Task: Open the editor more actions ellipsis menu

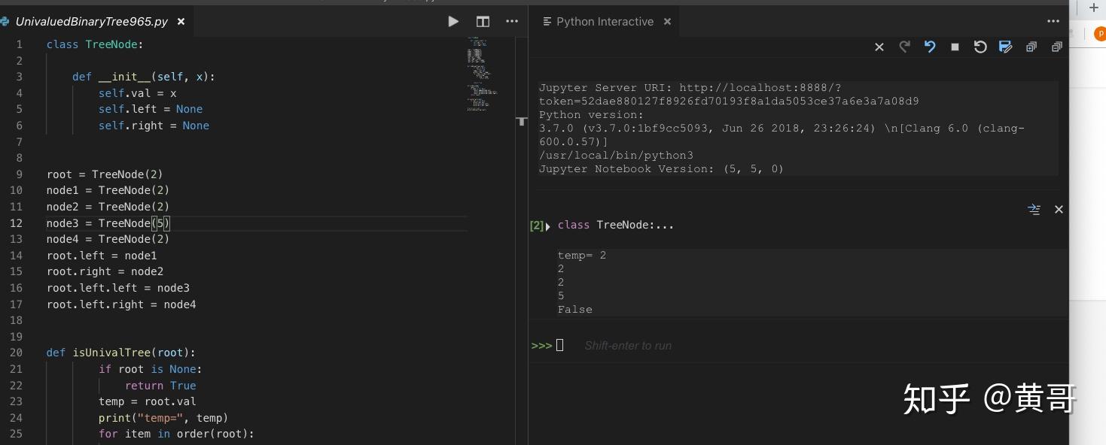Action: [512, 22]
